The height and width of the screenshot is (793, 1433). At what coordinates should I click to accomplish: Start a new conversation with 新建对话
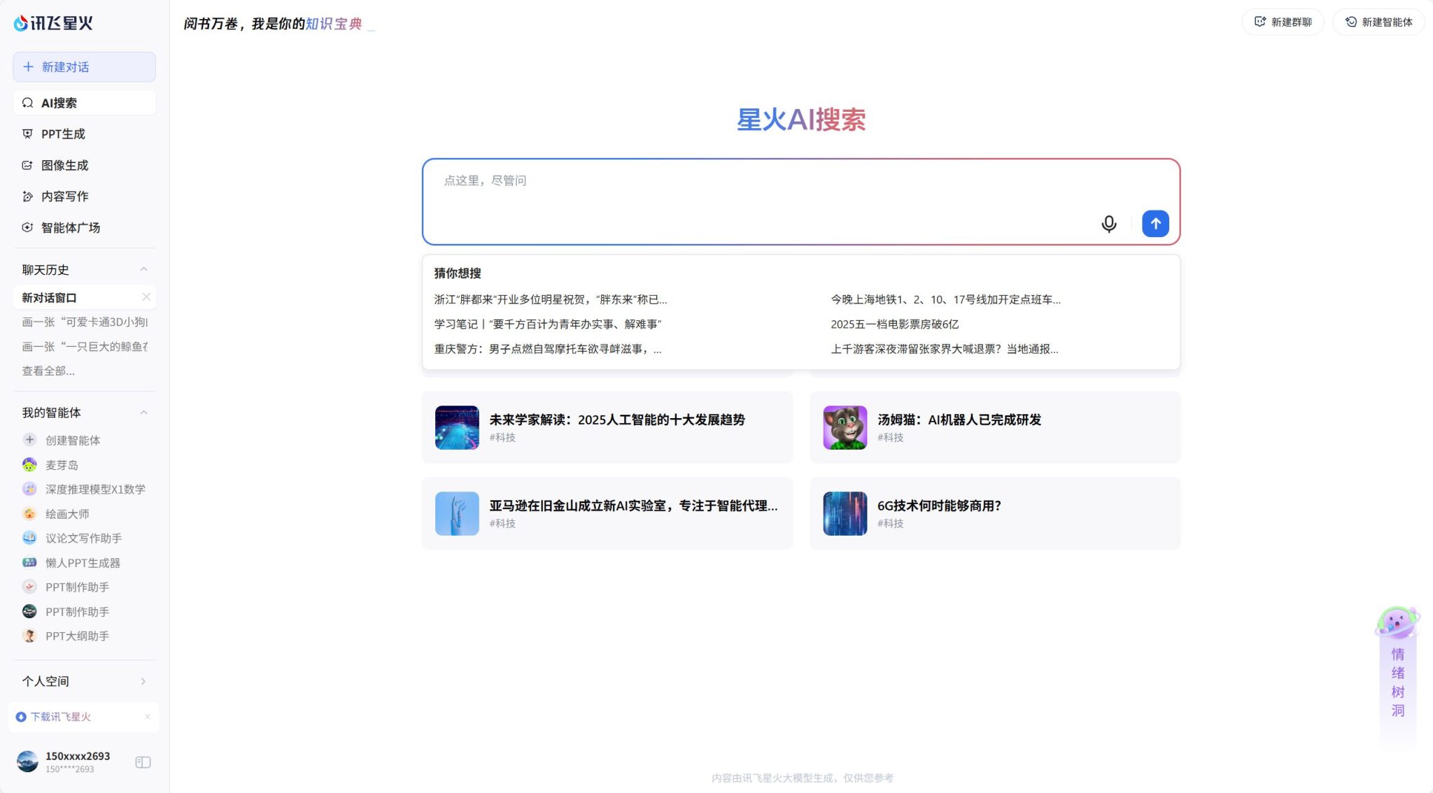[x=83, y=66]
